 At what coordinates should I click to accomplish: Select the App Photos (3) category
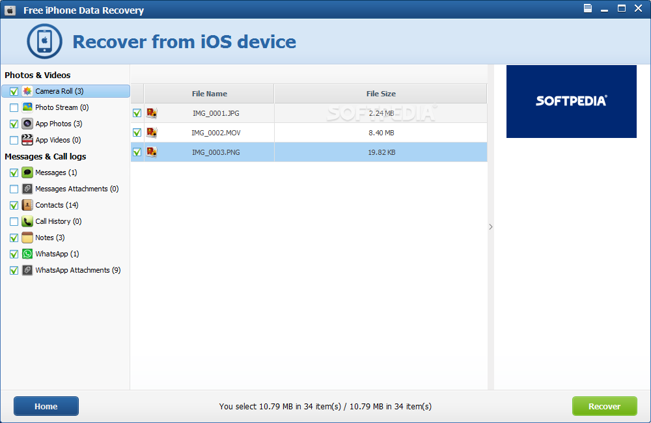coord(59,124)
